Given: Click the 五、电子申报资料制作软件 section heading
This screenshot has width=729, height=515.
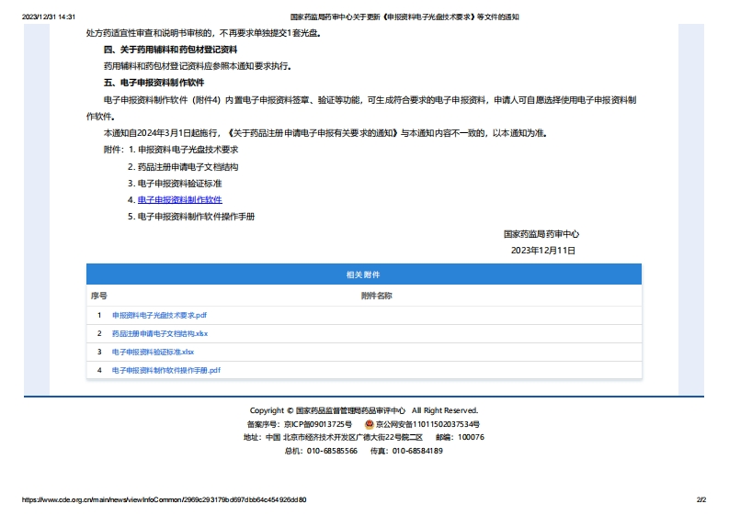Looking at the screenshot, I should tap(154, 83).
